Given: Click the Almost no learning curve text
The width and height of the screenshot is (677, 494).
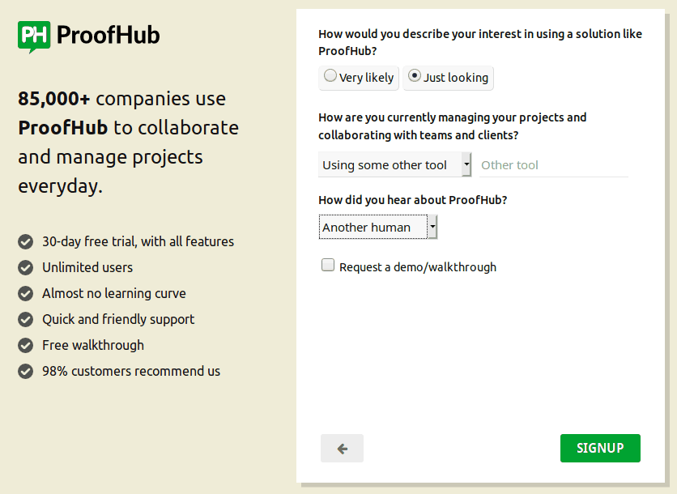Looking at the screenshot, I should [114, 293].
